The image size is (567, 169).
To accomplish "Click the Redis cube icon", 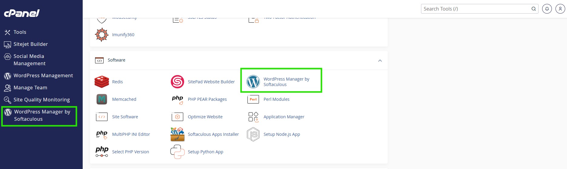I will point(102,82).
